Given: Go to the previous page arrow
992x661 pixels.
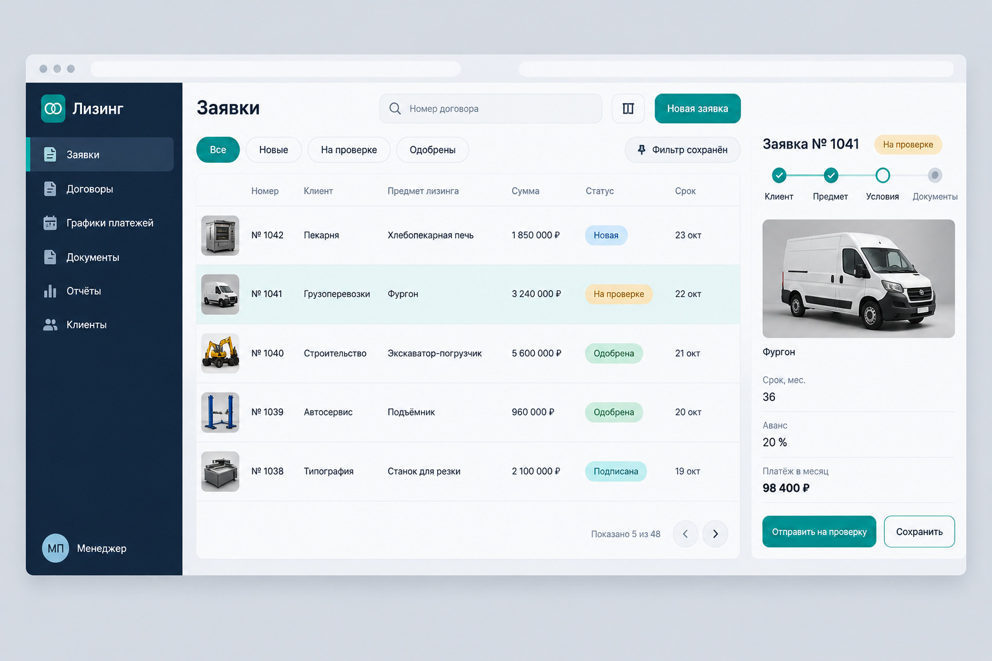Looking at the screenshot, I should tap(685, 534).
